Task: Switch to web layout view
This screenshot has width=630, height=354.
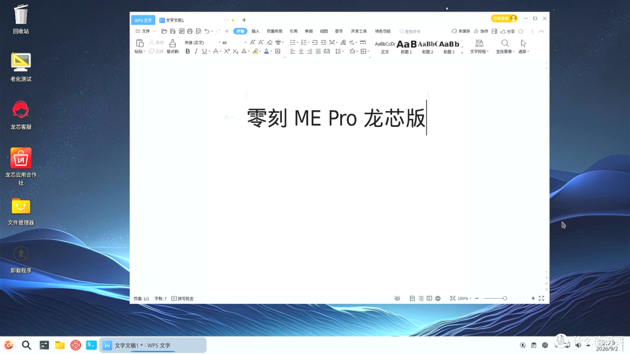Action: coord(438,298)
